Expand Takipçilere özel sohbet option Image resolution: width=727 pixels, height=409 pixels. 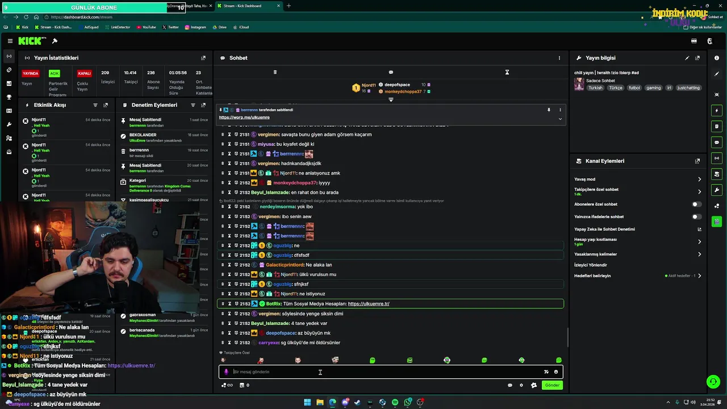coord(699,191)
